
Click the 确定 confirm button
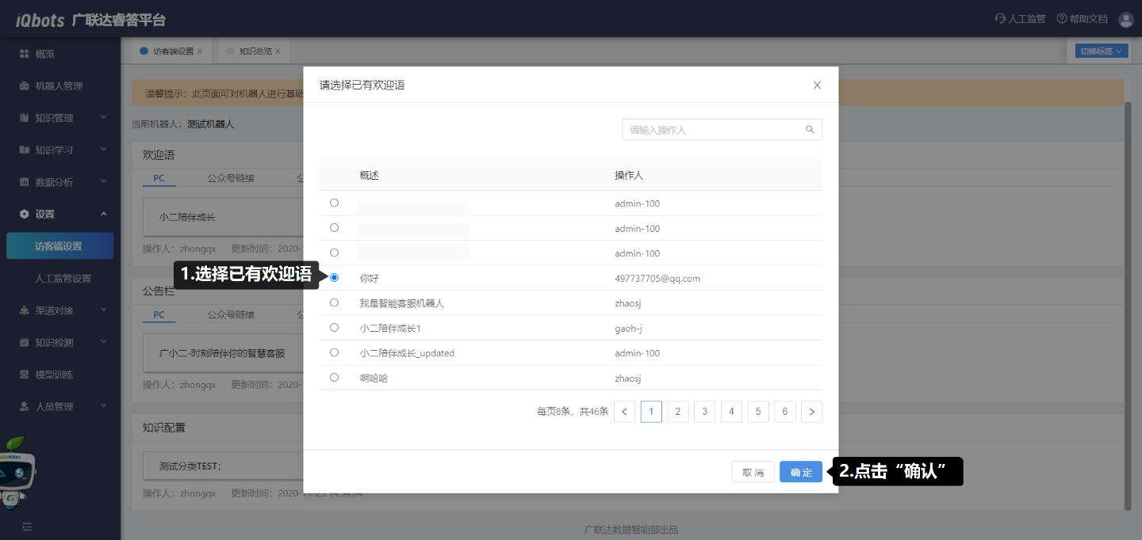[801, 472]
